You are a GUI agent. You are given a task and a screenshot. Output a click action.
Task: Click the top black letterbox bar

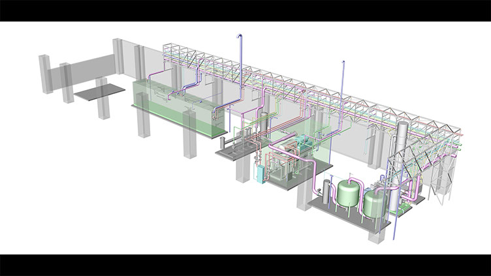[x=246, y=10]
